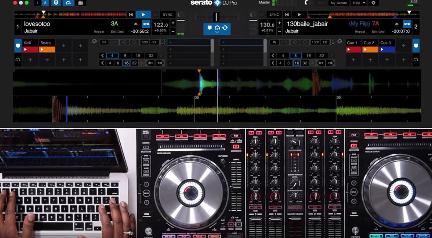Show the headphone tab on deck 2
The image size is (432, 238).
pyautogui.click(x=416, y=60)
